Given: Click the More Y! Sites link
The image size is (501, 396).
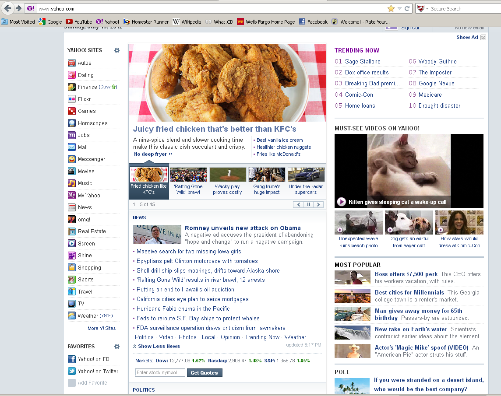Looking at the screenshot, I should 102,328.
